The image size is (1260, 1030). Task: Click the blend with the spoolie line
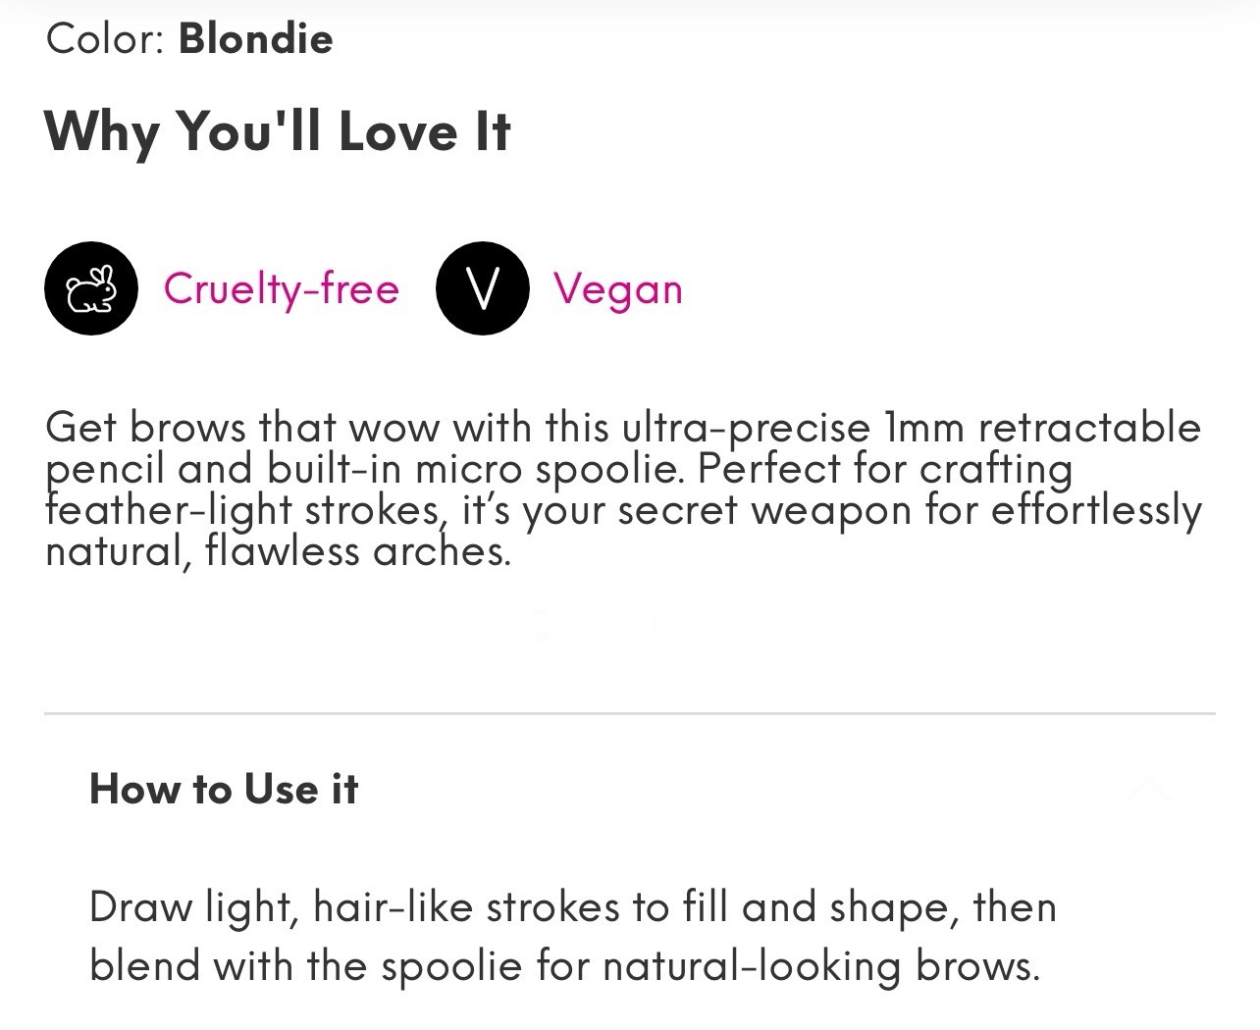564,966
